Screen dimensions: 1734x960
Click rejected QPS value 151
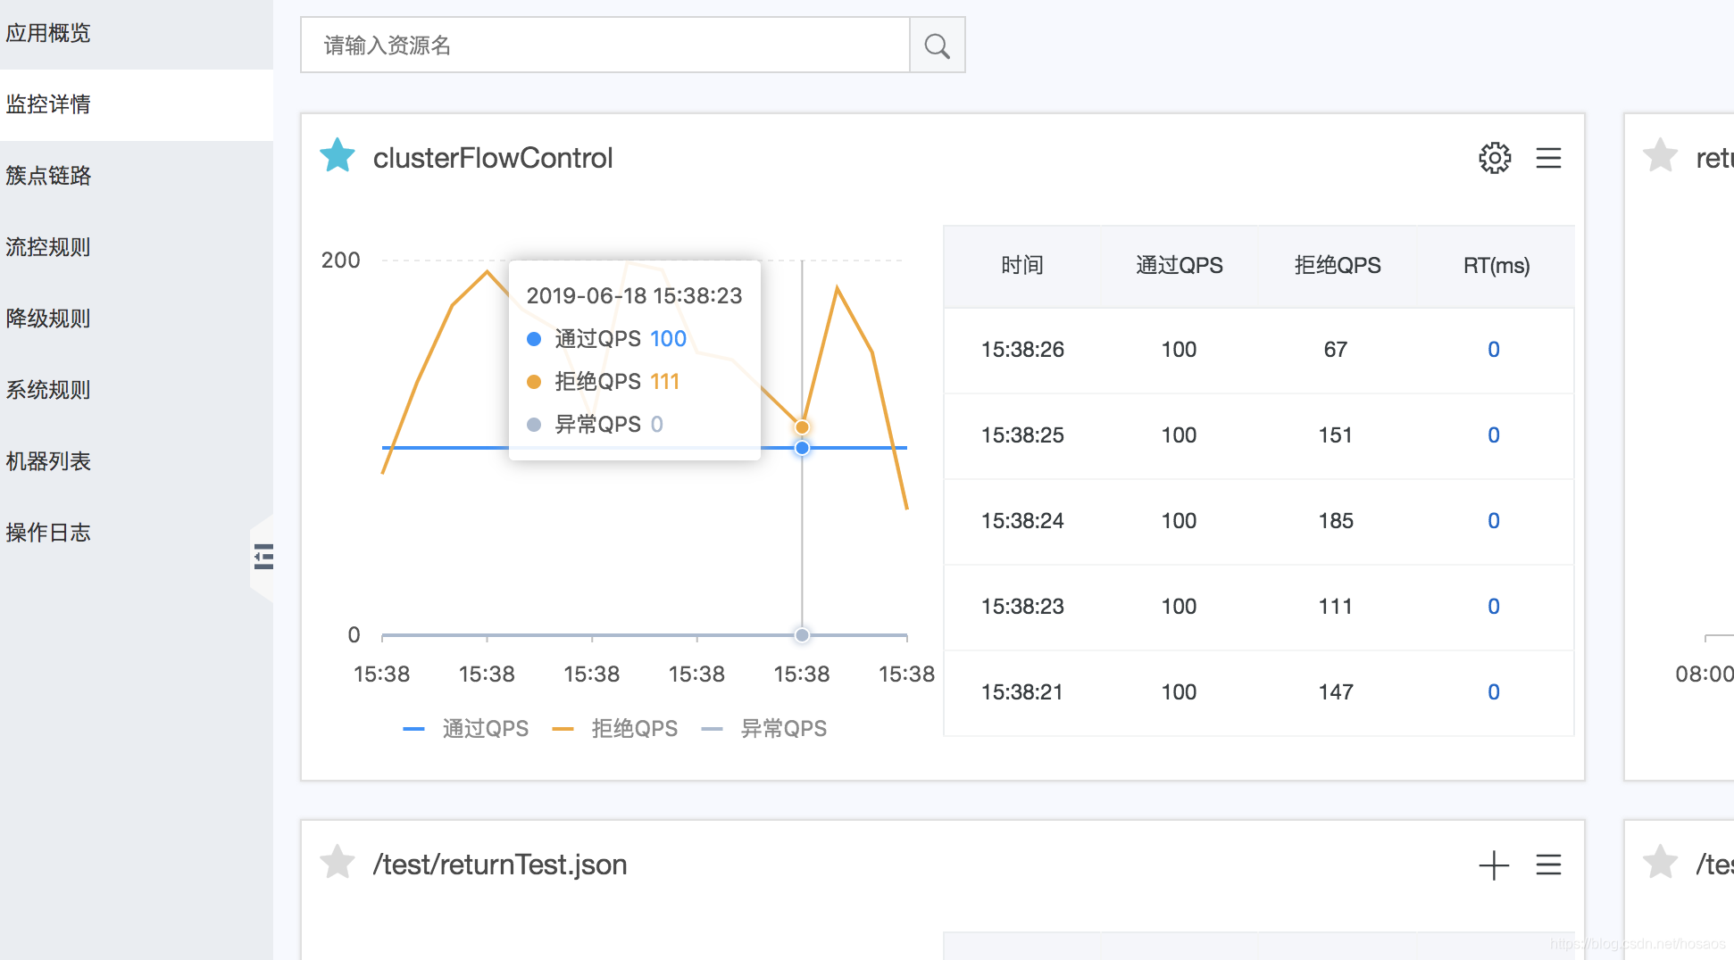click(1336, 435)
